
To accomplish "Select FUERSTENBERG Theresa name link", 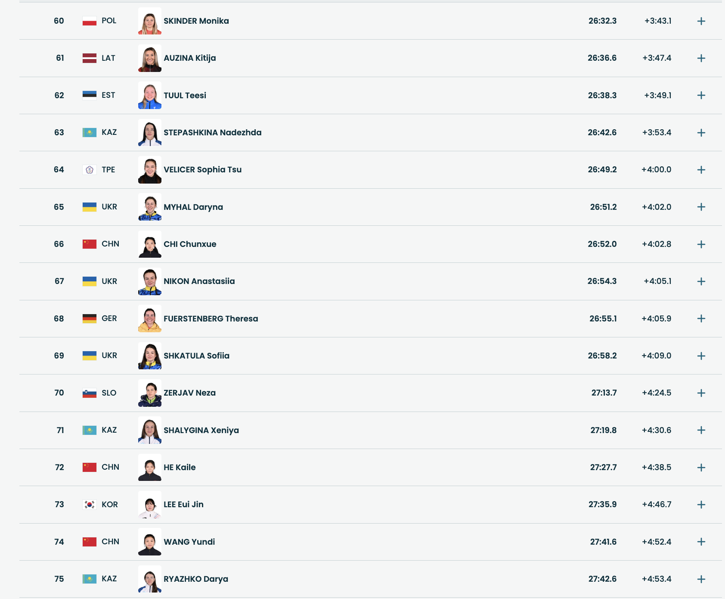I will pos(211,319).
